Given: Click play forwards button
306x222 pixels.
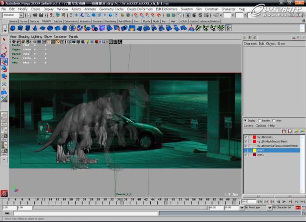Looking at the screenshot, I should (284, 201).
